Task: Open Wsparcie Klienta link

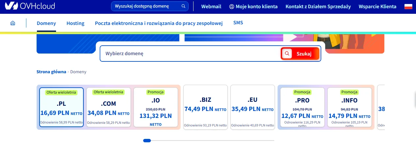Action: [377, 6]
